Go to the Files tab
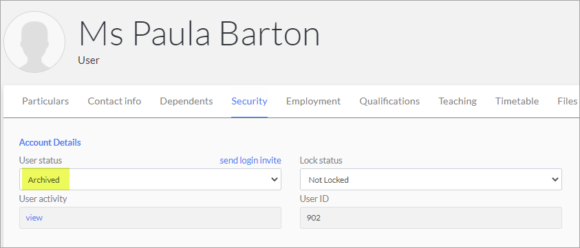Viewport: 580px width, 248px height. [567, 101]
